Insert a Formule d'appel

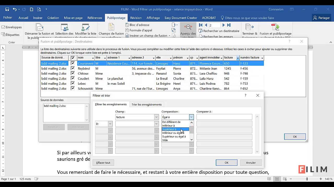[x=139, y=30]
